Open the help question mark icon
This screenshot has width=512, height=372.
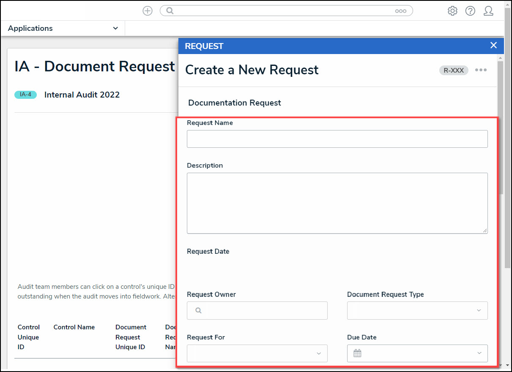[470, 11]
